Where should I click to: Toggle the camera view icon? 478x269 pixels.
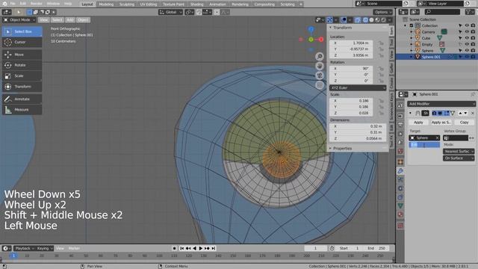tap(320, 75)
